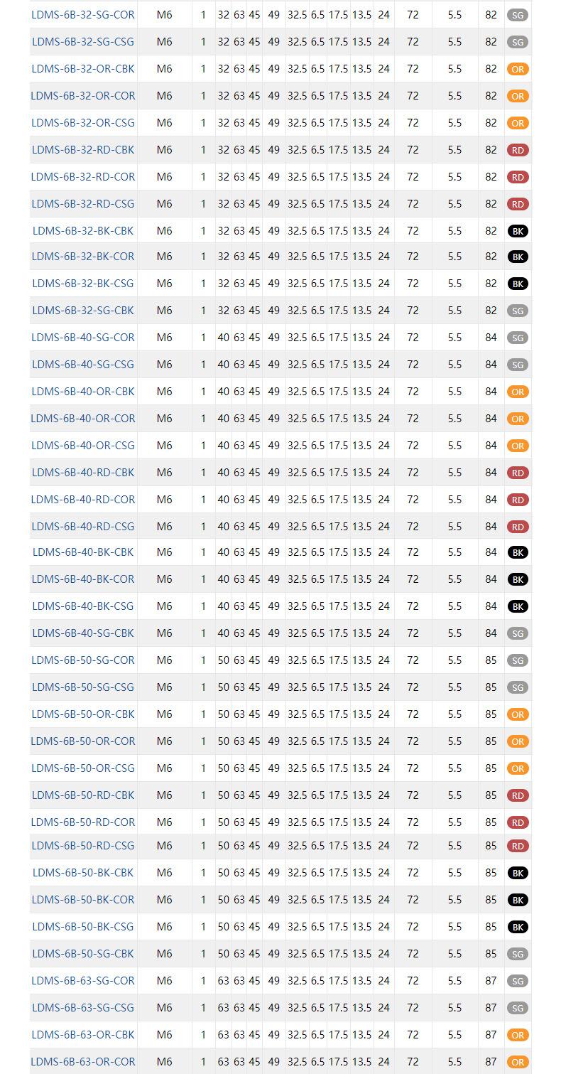Click OR color badge on LDMS-6B-40-OR-CSG row
The height and width of the screenshot is (1074, 561).
518,446
